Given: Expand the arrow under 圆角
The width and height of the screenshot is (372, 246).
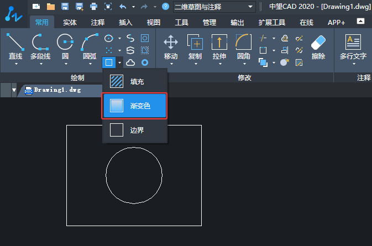Looking at the screenshot, I should pyautogui.click(x=244, y=64).
